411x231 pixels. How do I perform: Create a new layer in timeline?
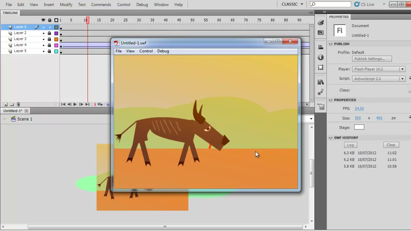6,104
